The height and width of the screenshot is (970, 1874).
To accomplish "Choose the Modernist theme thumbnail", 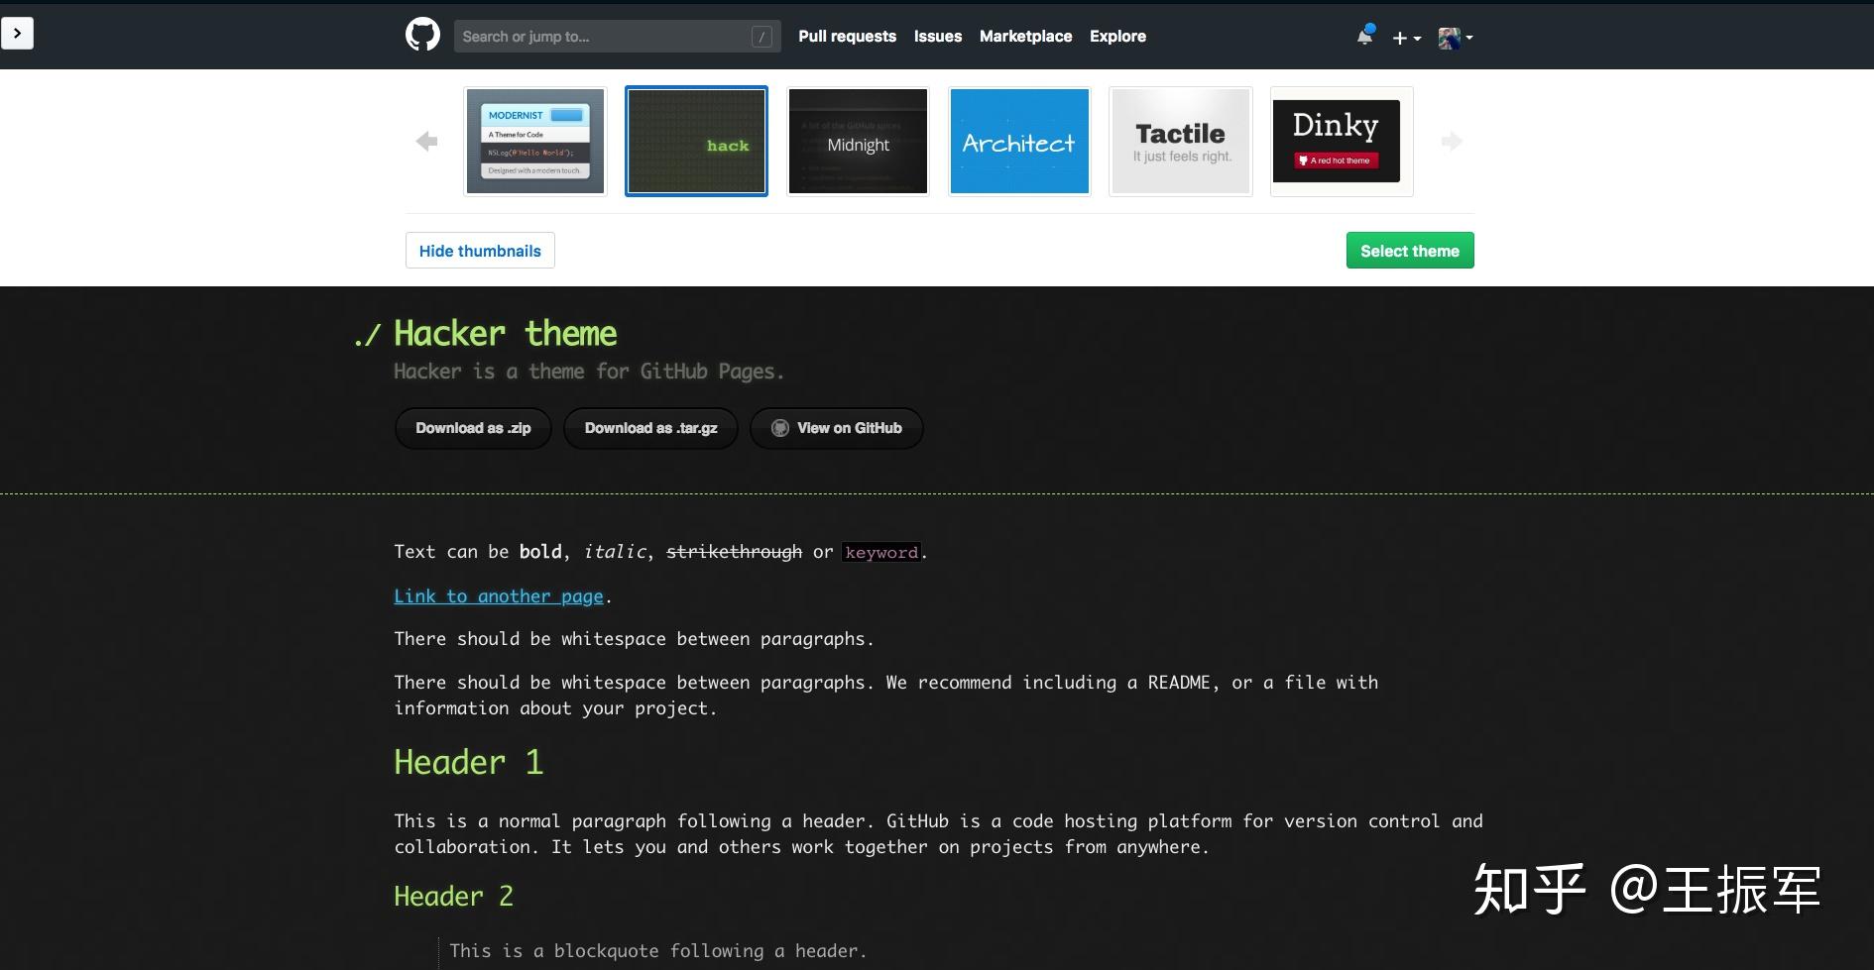I will (x=534, y=142).
